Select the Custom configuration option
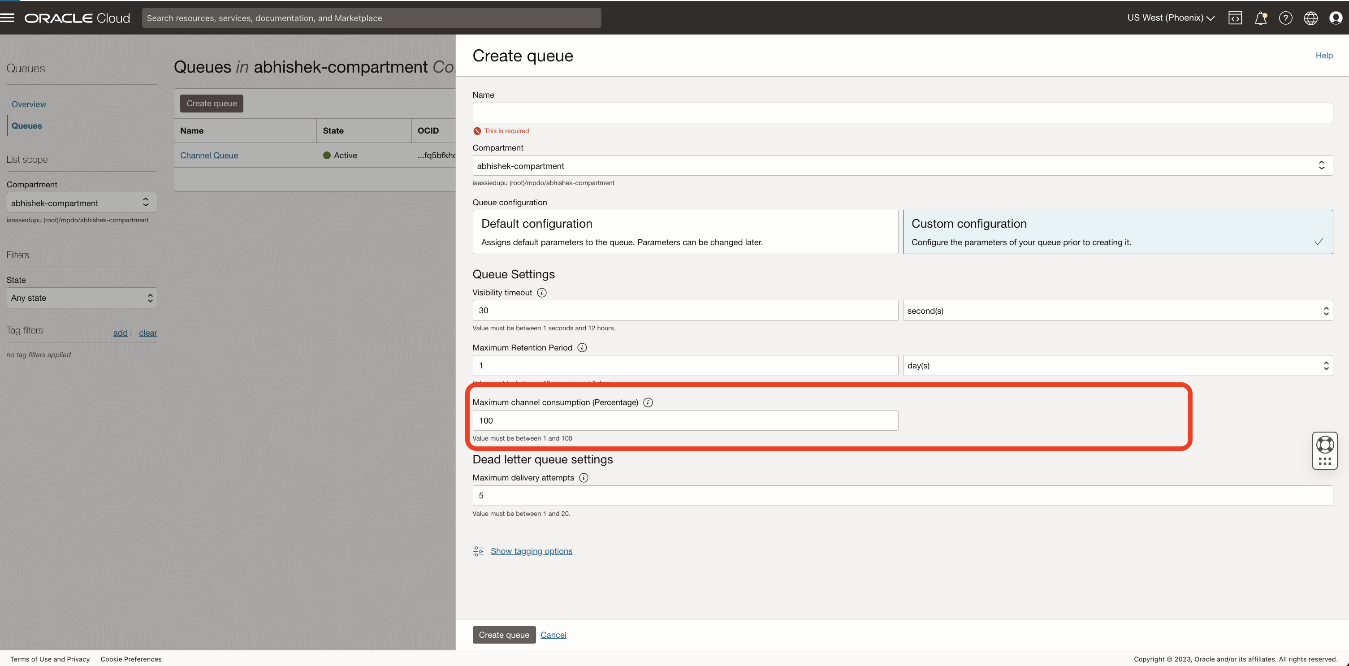The width and height of the screenshot is (1349, 666). pyautogui.click(x=1118, y=231)
